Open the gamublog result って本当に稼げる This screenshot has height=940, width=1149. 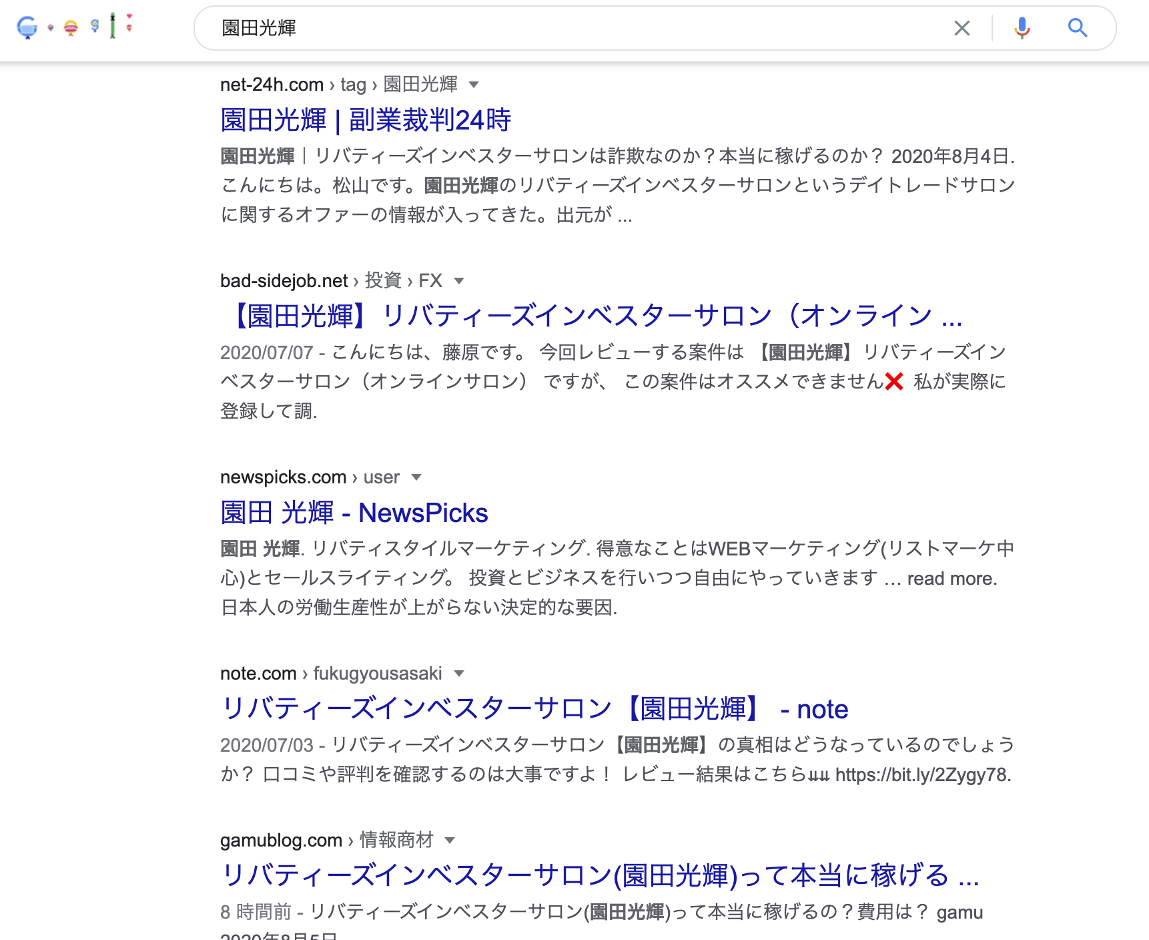(599, 876)
